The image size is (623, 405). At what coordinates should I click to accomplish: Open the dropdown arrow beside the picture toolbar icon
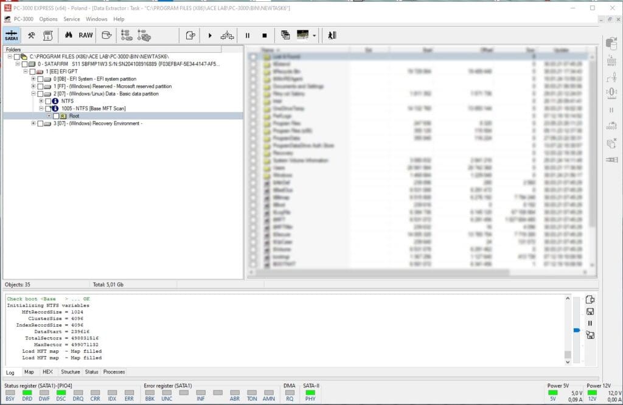[314, 36]
